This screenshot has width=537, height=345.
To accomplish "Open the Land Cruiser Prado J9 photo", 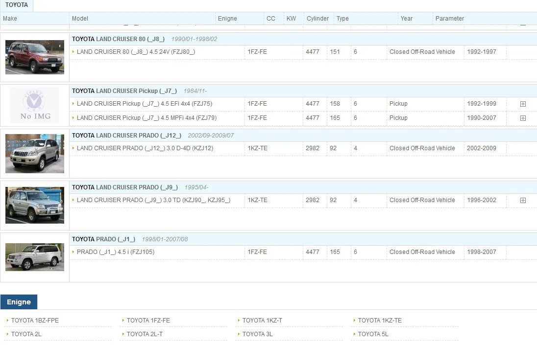I will tap(35, 205).
